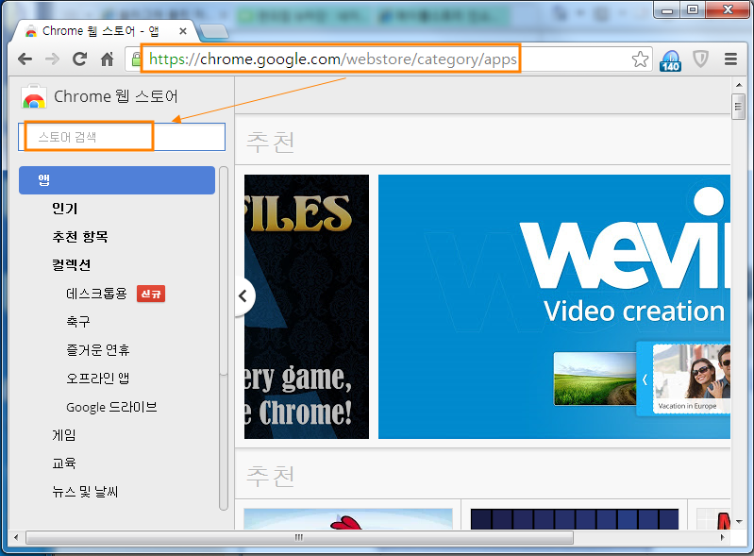Viewport: 754px width, 556px height.
Task: Click the carousel previous chevron arrow
Action: (x=243, y=296)
